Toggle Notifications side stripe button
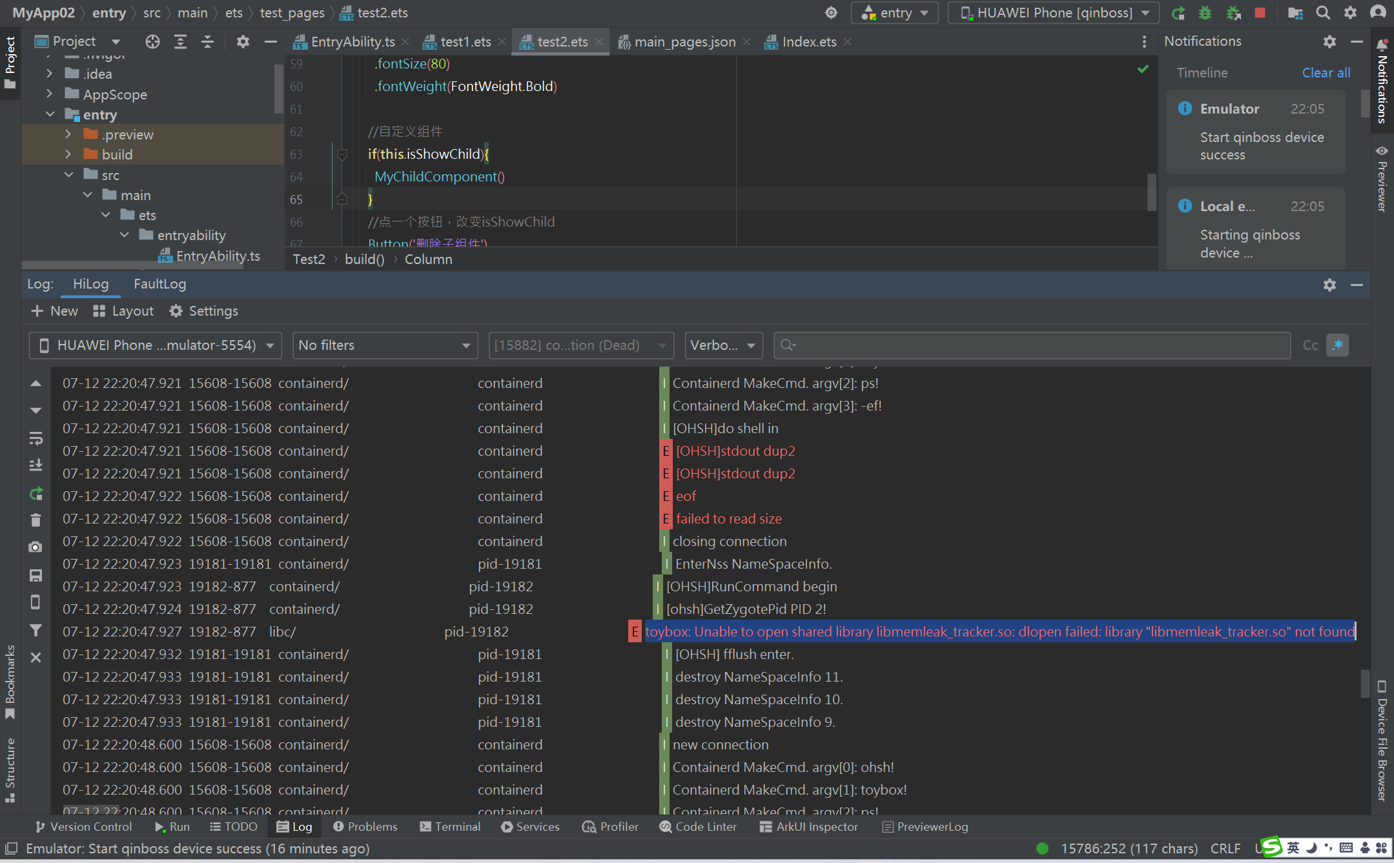Viewport: 1394px width, 863px height. [x=1382, y=81]
